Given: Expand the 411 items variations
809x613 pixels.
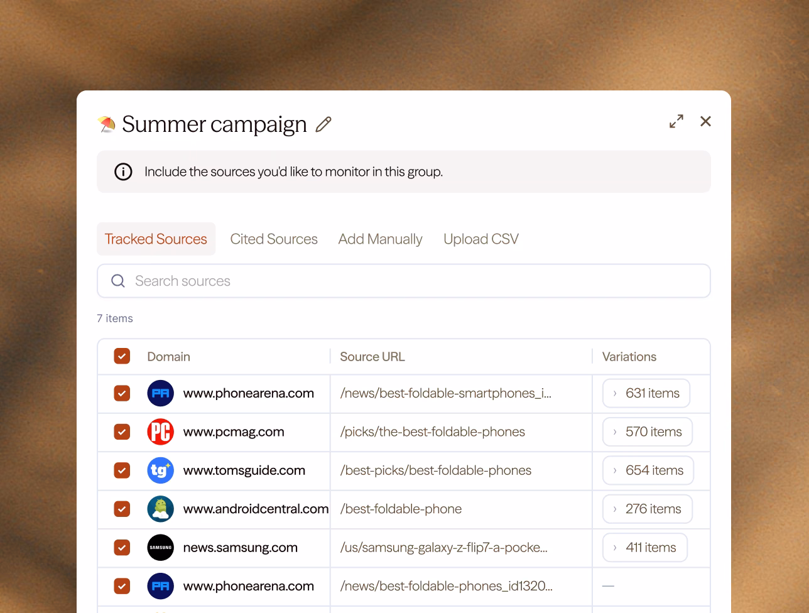Looking at the screenshot, I should coord(644,548).
